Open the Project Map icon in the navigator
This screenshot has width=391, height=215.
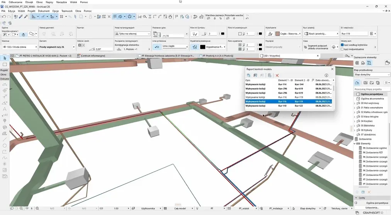point(357,83)
